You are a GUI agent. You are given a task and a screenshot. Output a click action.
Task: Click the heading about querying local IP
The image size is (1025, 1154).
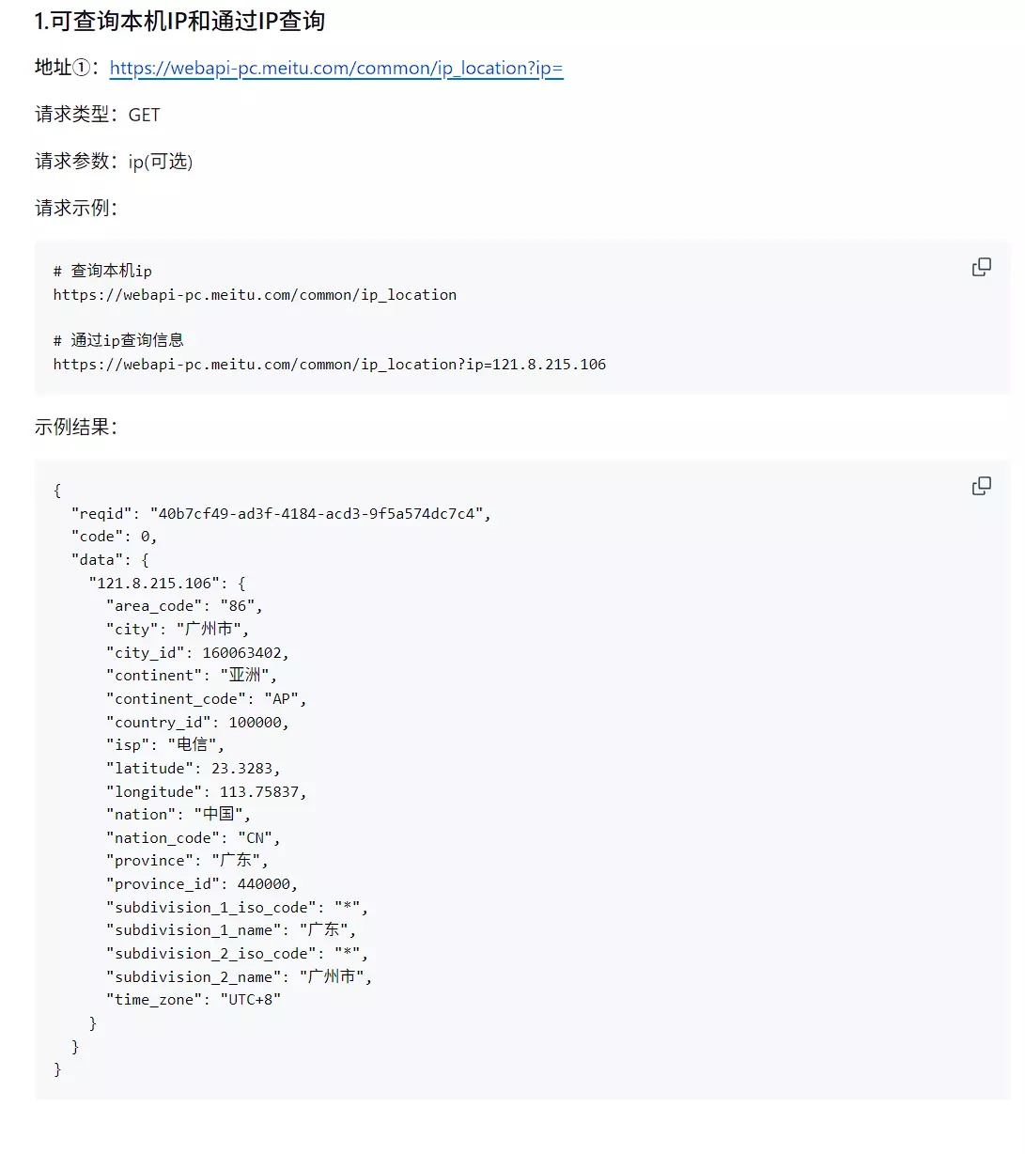point(179,22)
